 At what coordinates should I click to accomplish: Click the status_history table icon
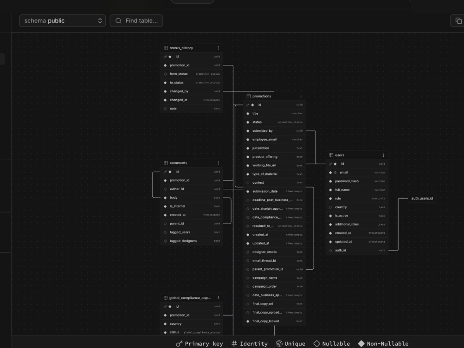click(166, 48)
